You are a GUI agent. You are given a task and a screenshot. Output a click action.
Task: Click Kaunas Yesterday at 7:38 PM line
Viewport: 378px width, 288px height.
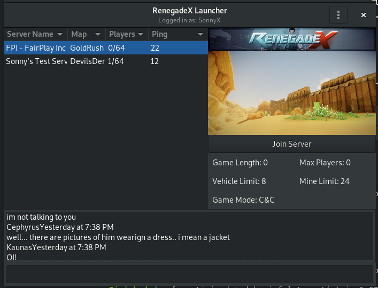56,247
